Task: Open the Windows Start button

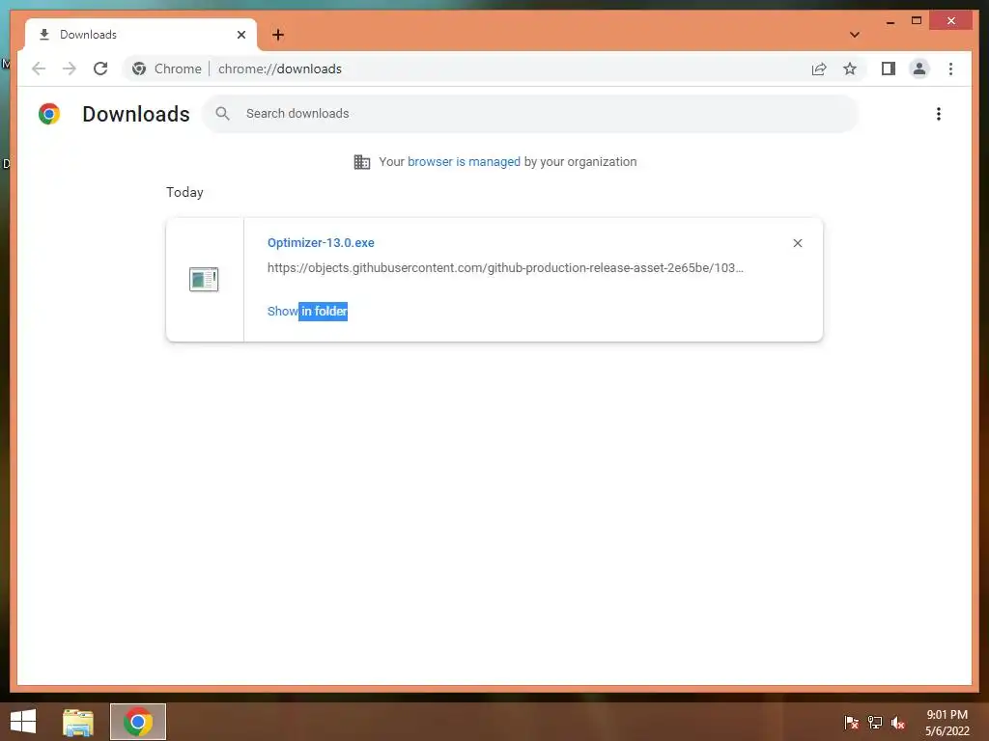Action: tap(23, 722)
